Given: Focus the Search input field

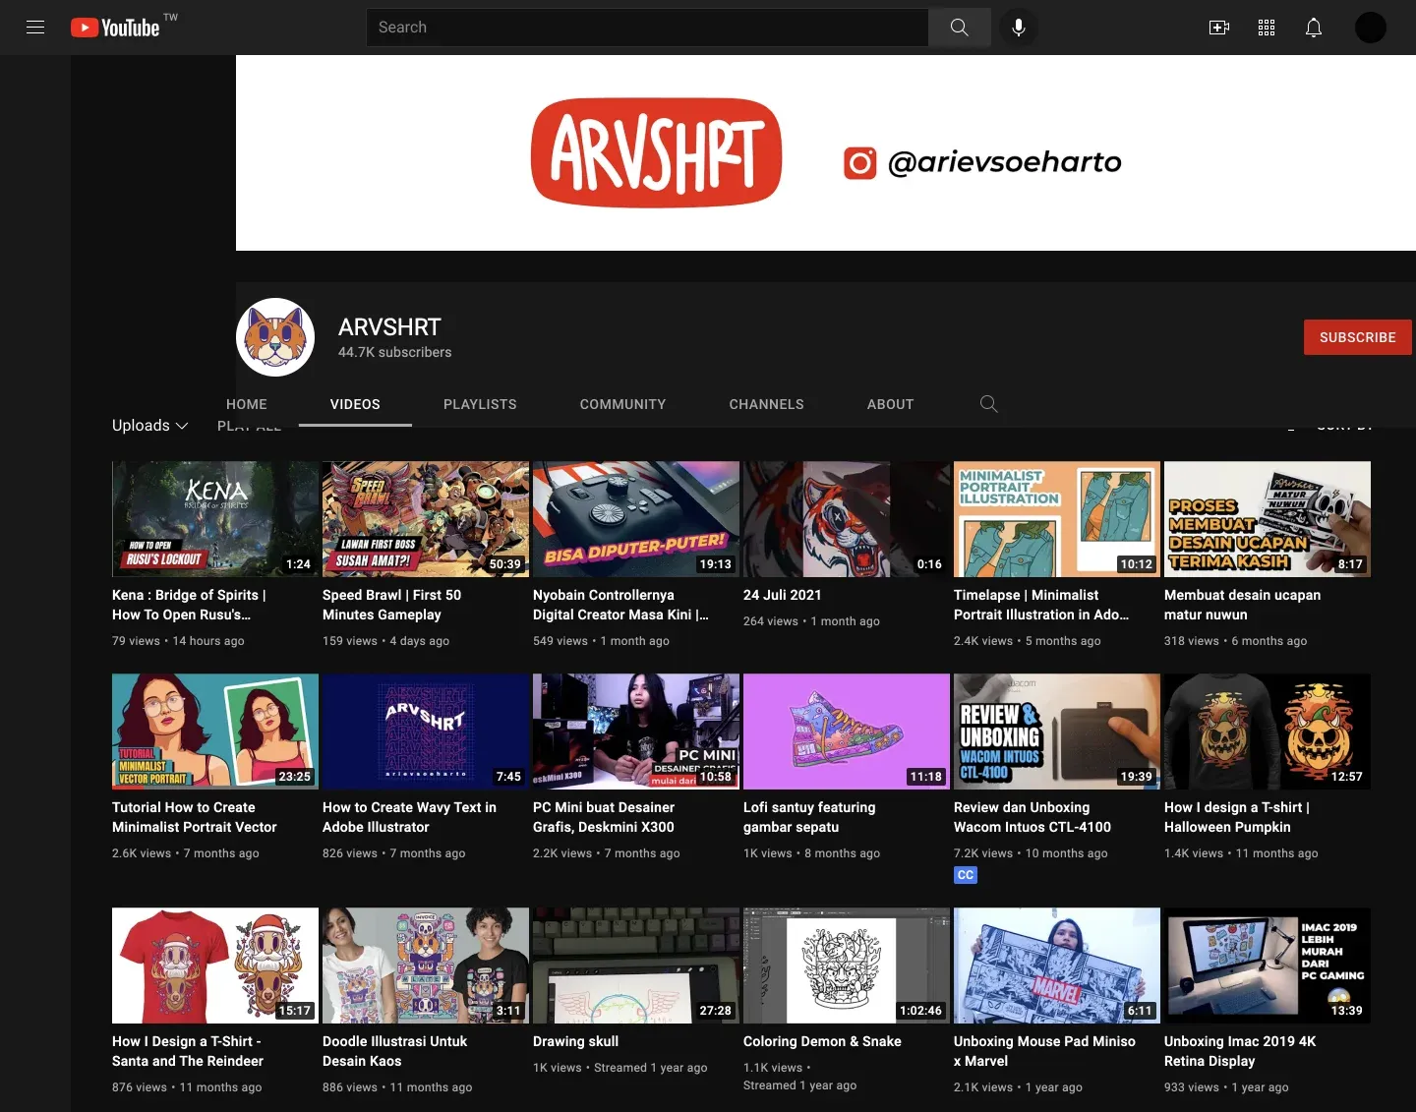Looking at the screenshot, I should (647, 28).
